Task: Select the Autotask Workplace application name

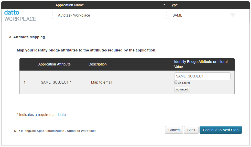Action: pyautogui.click(x=74, y=15)
